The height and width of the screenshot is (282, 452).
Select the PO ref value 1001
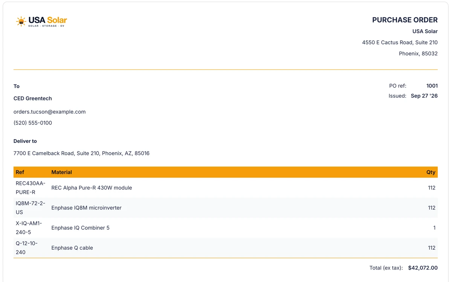[x=432, y=86]
